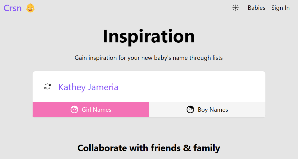Select the girl face icon on Girl Names
Image resolution: width=298 pixels, height=159 pixels.
[x=75, y=109]
